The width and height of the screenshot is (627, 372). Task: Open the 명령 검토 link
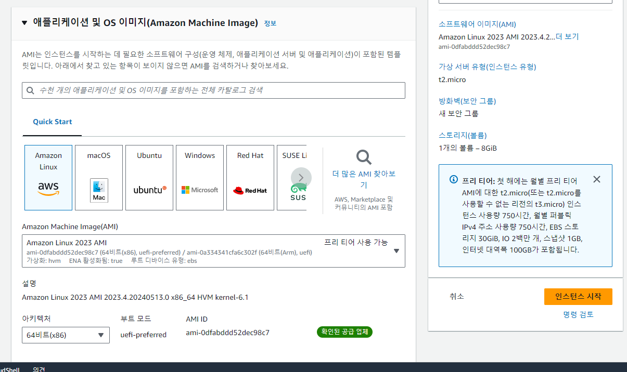578,314
